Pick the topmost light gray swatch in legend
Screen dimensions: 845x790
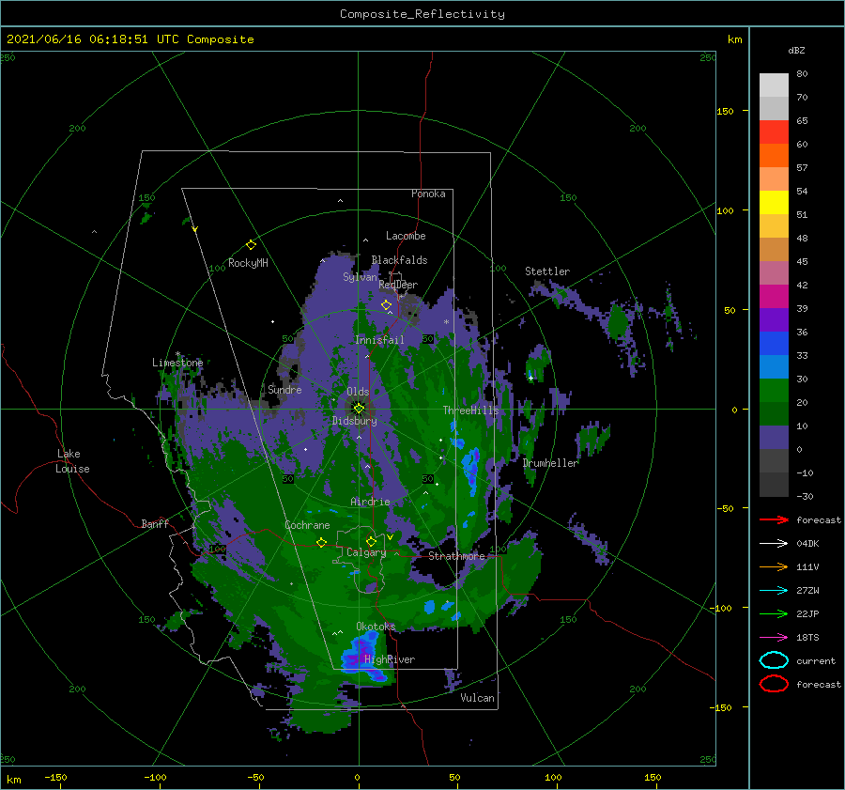click(774, 85)
